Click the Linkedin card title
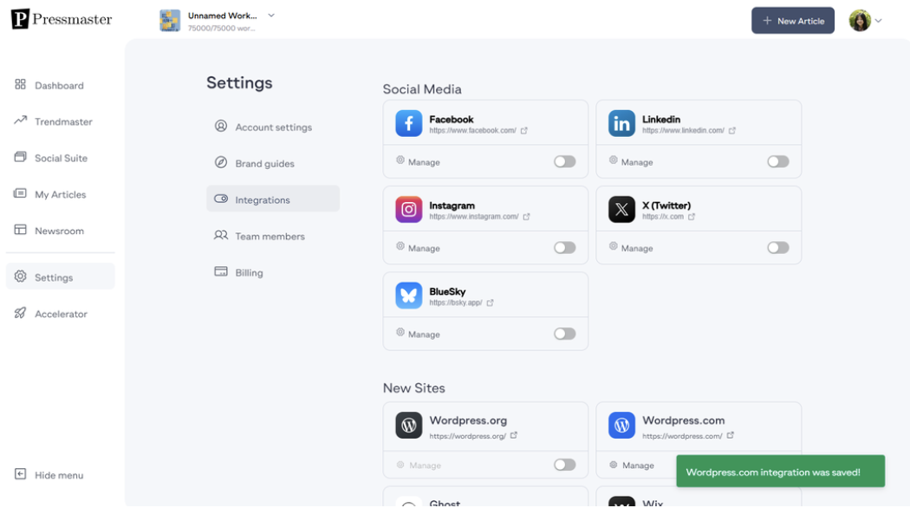910x508 pixels. [x=661, y=119]
